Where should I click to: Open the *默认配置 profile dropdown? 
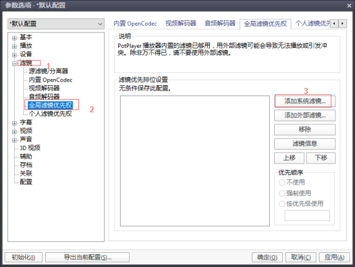click(x=56, y=24)
